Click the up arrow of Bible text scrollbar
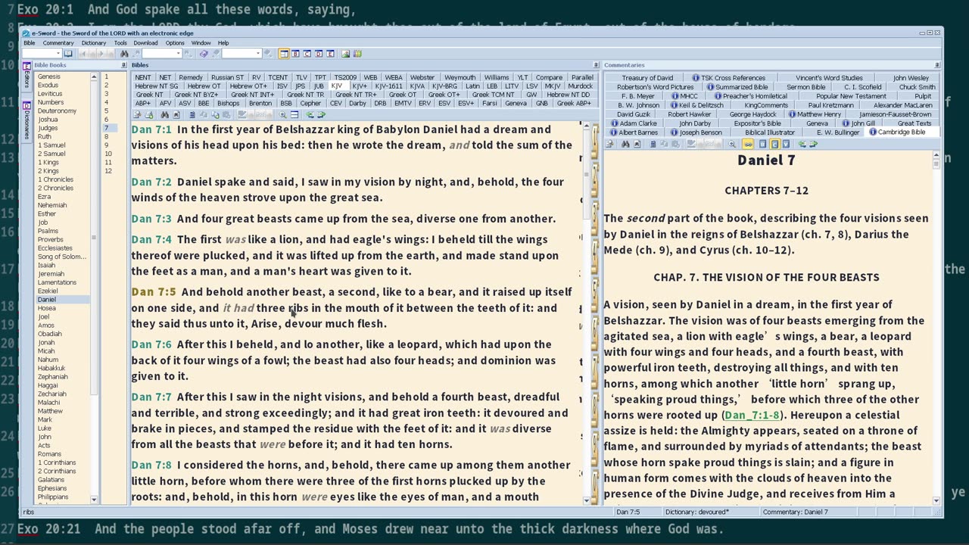969x545 pixels. click(x=587, y=126)
